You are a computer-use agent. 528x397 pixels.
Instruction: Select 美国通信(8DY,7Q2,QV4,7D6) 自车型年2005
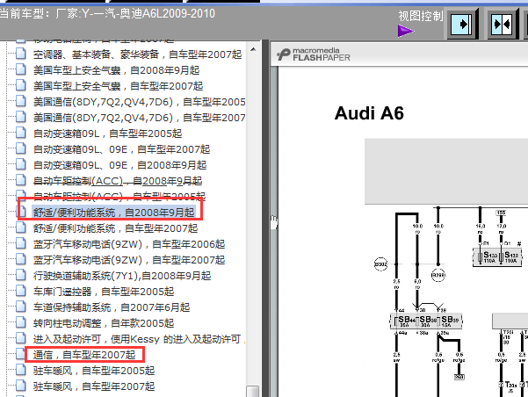tap(139, 102)
